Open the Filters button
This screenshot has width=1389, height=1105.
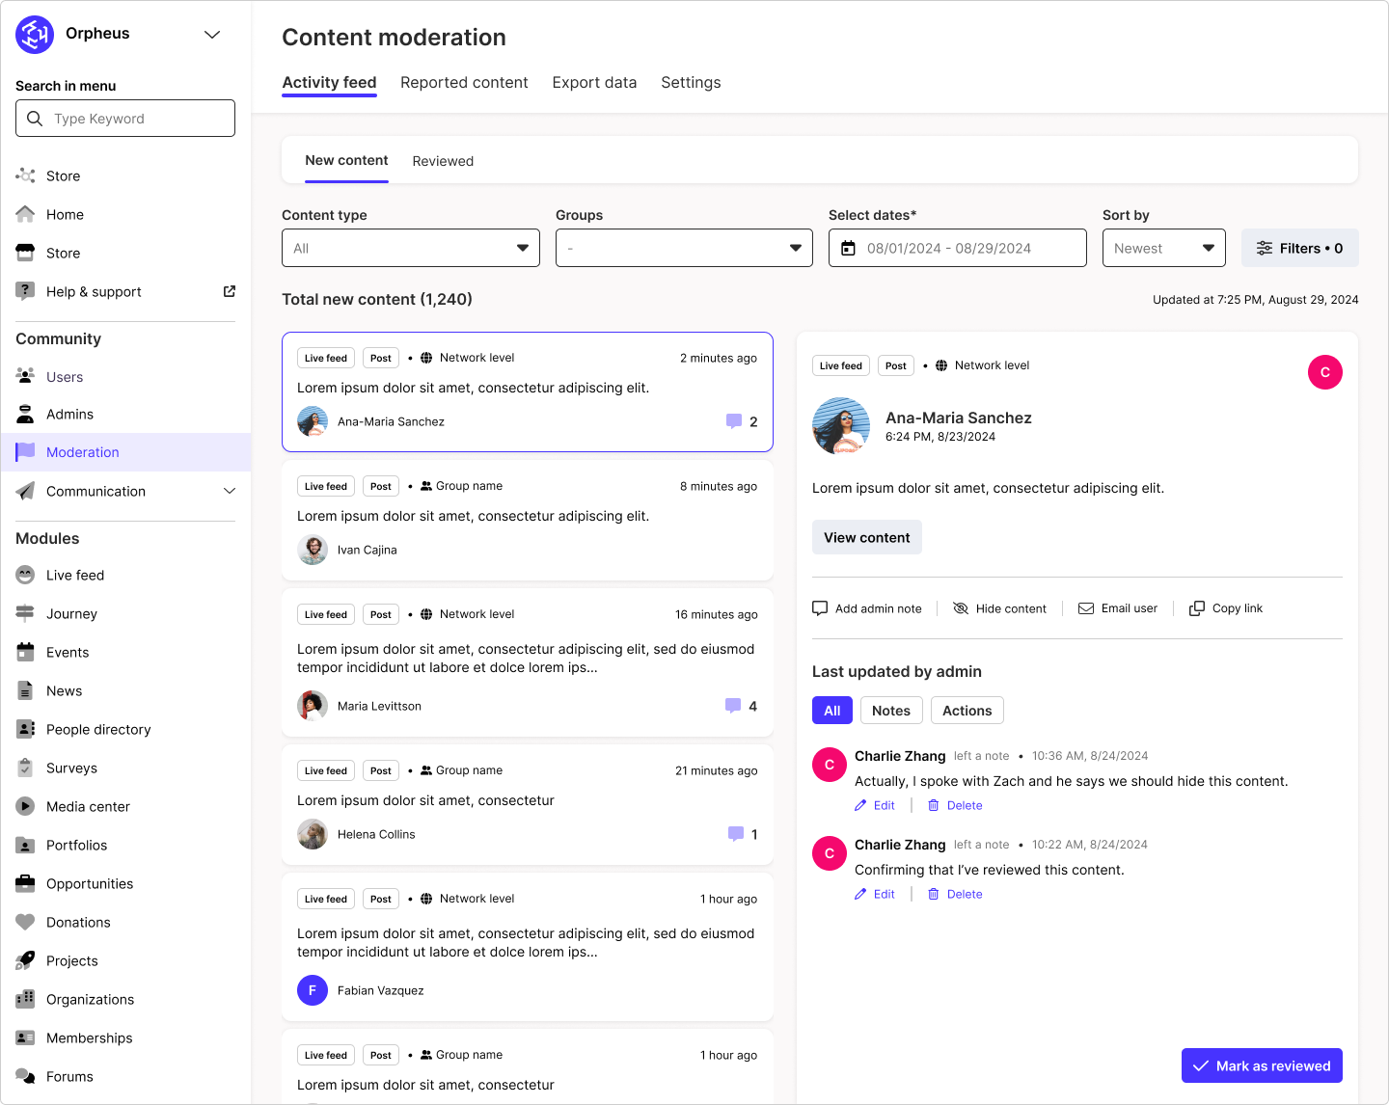(x=1299, y=248)
